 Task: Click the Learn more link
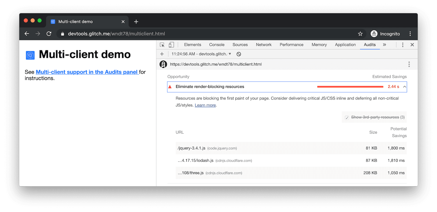(x=205, y=105)
